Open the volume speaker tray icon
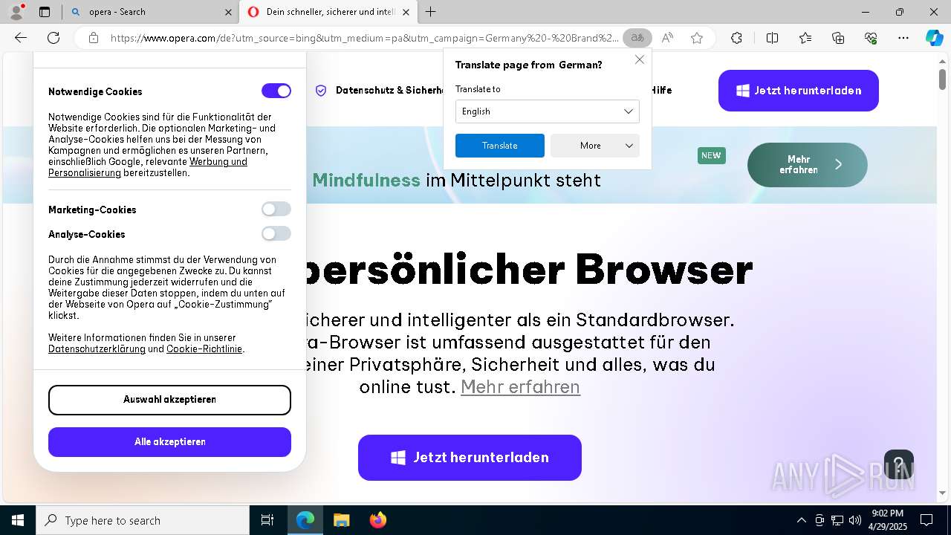This screenshot has height=535, width=951. pyautogui.click(x=854, y=520)
